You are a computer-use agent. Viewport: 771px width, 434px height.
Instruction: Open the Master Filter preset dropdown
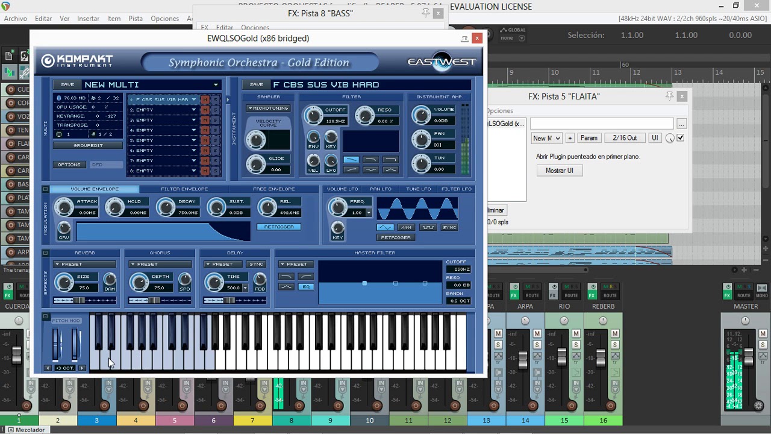tap(296, 264)
